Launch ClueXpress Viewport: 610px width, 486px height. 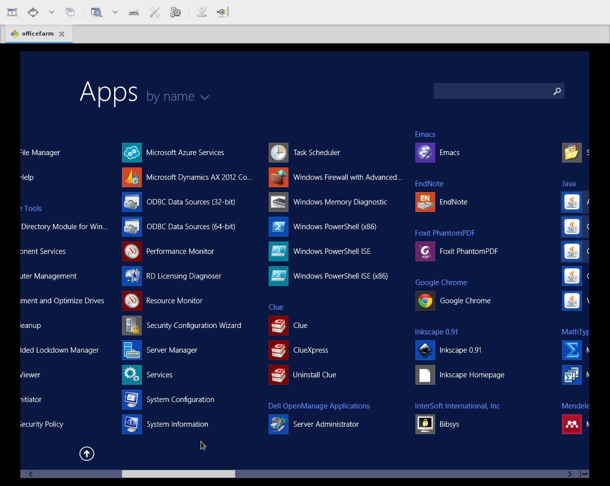298,350
